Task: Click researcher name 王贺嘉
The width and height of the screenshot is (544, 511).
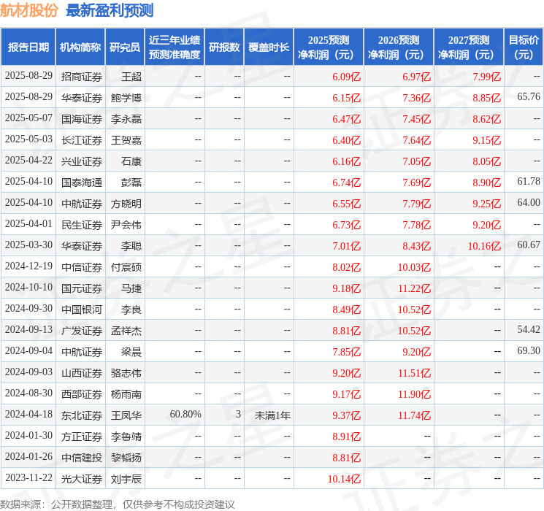Action: pyautogui.click(x=126, y=140)
